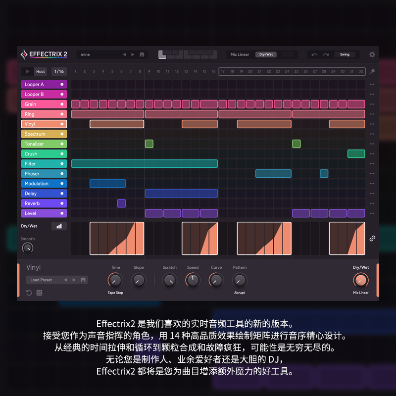Open the Filter row options dots
Viewport: 396px width, 396px height.
click(x=372, y=164)
